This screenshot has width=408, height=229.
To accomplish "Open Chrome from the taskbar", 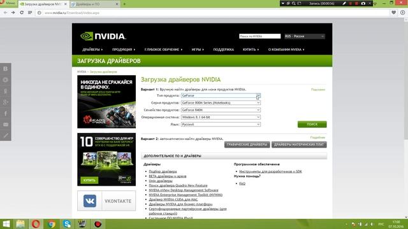I will pyautogui.click(x=51, y=224).
